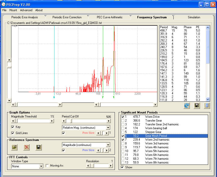The image size is (217, 177).
Task: Check the Transfer Gear period checkbox
Action: pos(123,121)
